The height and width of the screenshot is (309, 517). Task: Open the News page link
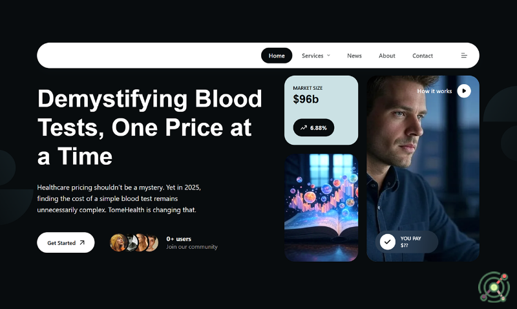pyautogui.click(x=354, y=56)
